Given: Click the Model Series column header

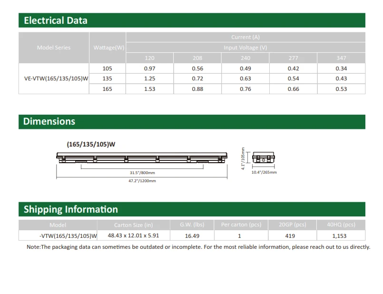Looking at the screenshot, I should pos(54,48).
